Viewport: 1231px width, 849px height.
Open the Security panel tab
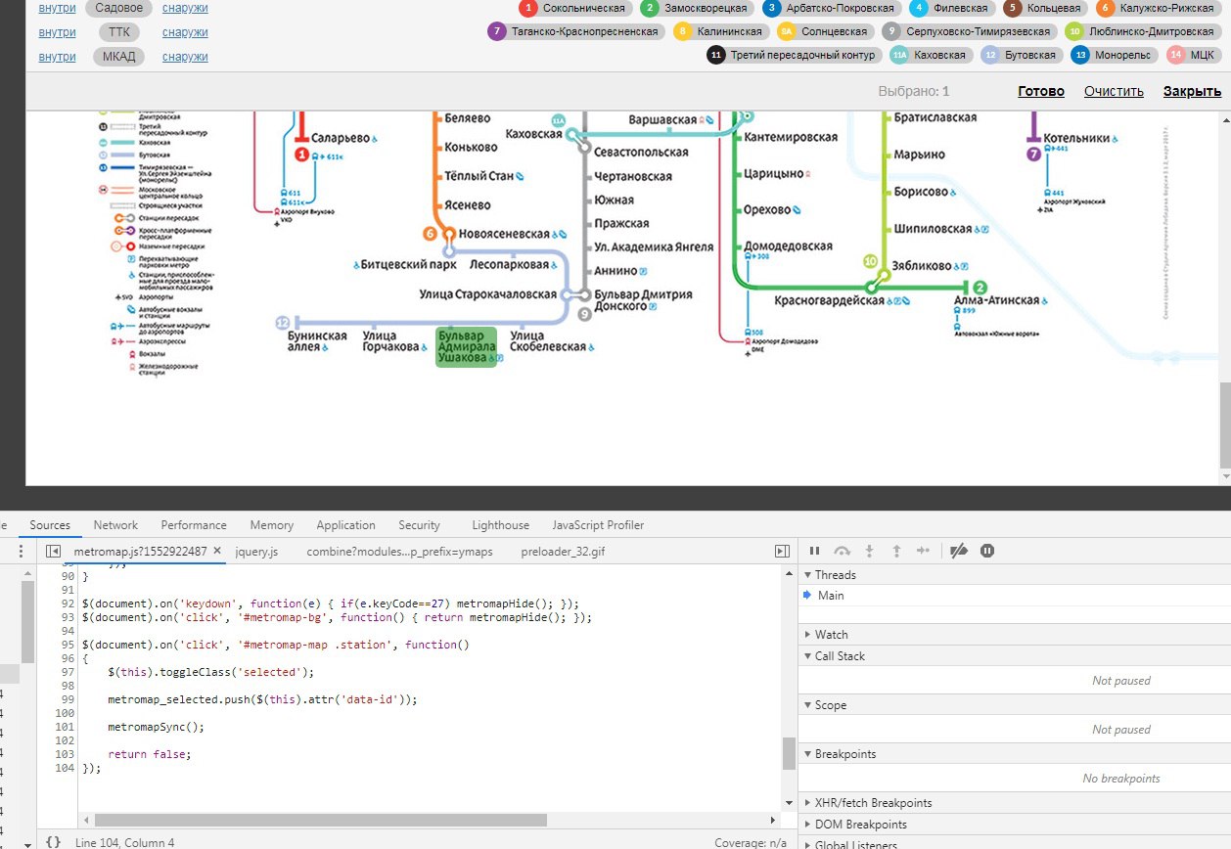419,525
